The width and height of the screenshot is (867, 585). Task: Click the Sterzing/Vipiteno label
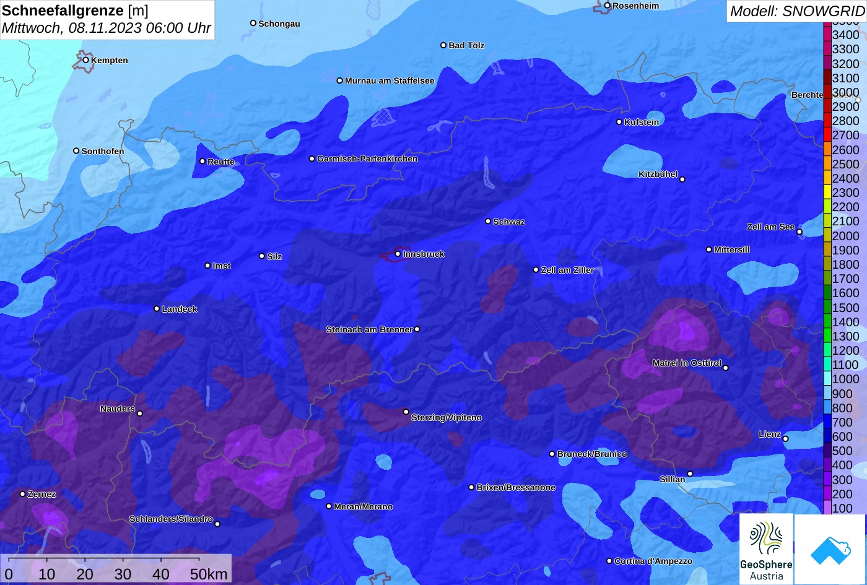[x=447, y=417]
